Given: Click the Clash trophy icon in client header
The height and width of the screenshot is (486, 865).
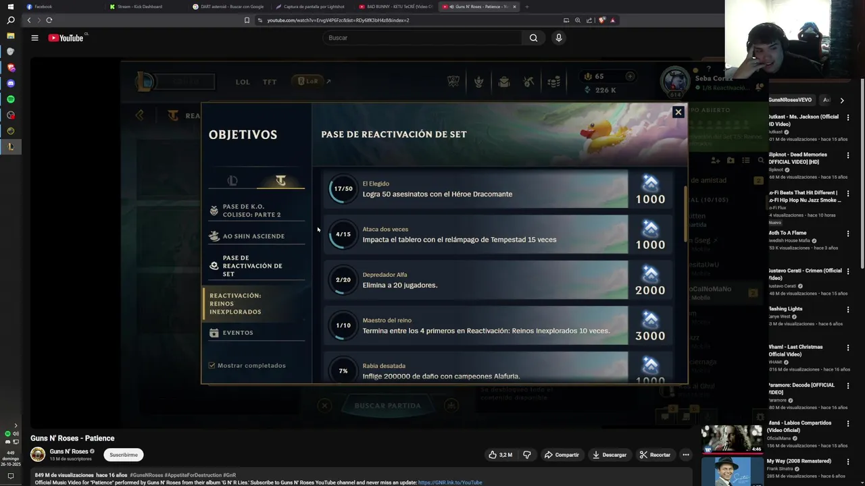Looking at the screenshot, I should (x=453, y=82).
